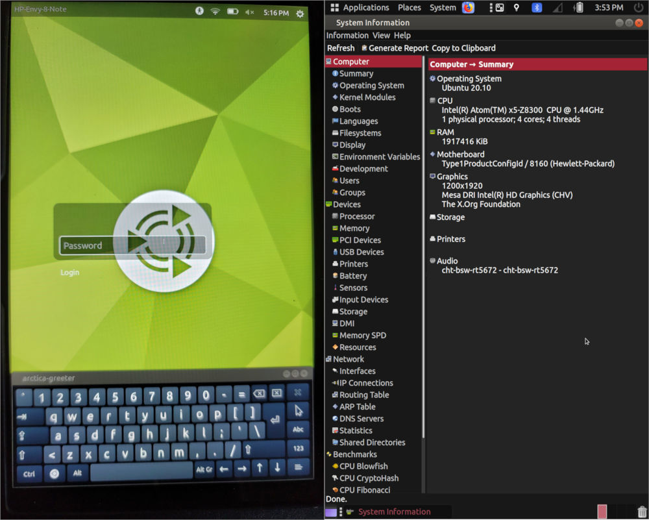Screen dimensions: 649x520
Task: Open the Places menu in the top panel
Action: coord(410,7)
